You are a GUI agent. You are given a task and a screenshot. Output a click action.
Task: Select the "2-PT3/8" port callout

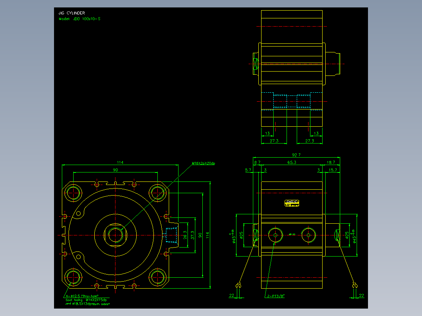276,296
